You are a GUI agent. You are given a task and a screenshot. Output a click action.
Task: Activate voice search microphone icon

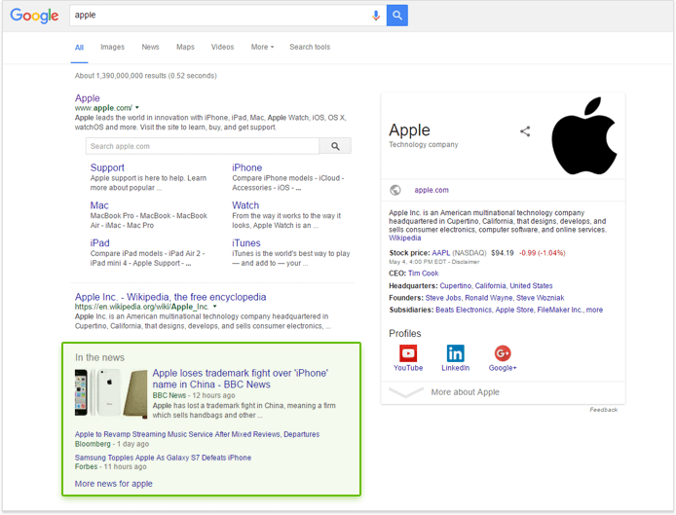click(376, 16)
